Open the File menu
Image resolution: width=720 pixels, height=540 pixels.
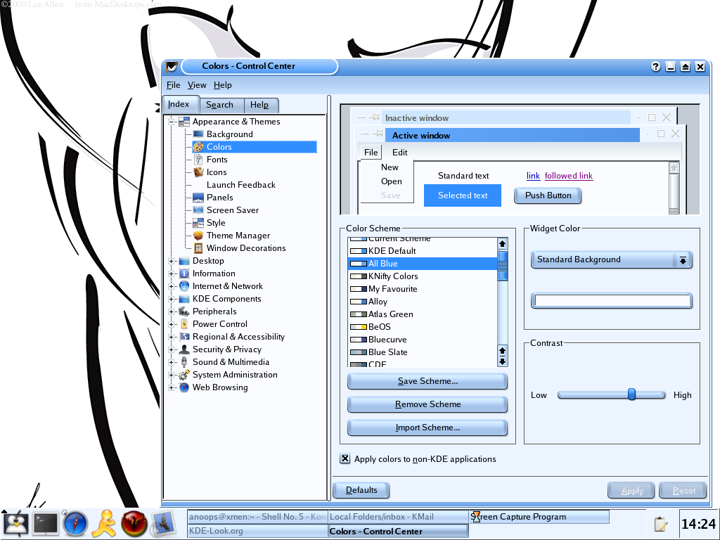click(x=173, y=85)
